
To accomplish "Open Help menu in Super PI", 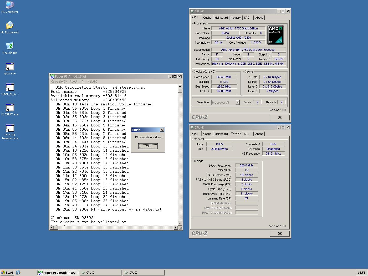I will pos(92,81).
